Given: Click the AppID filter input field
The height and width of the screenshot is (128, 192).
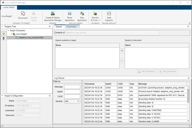Looking at the screenshot, I should (x=72, y=92).
